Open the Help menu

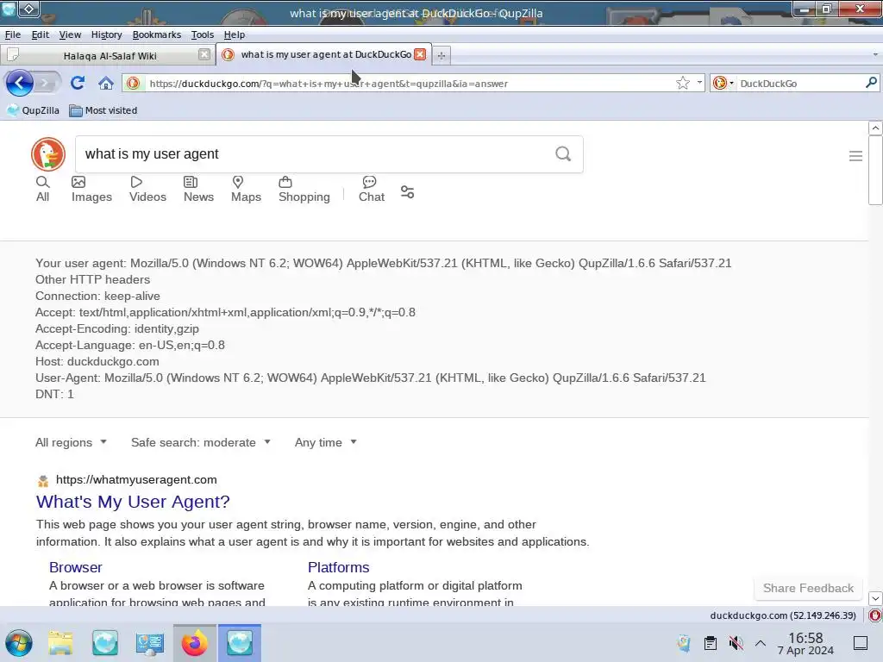click(x=235, y=34)
